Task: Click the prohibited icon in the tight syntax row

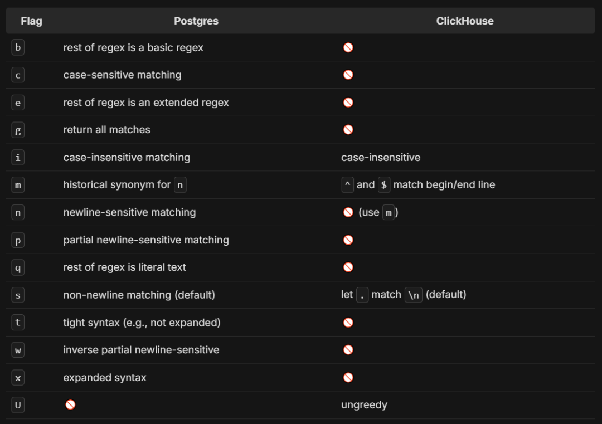Action: tap(348, 323)
